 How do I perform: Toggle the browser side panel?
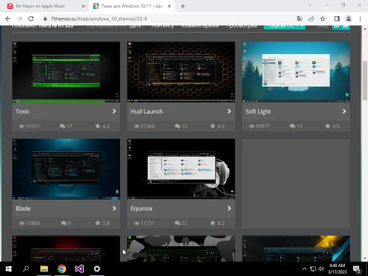pyautogui.click(x=337, y=19)
